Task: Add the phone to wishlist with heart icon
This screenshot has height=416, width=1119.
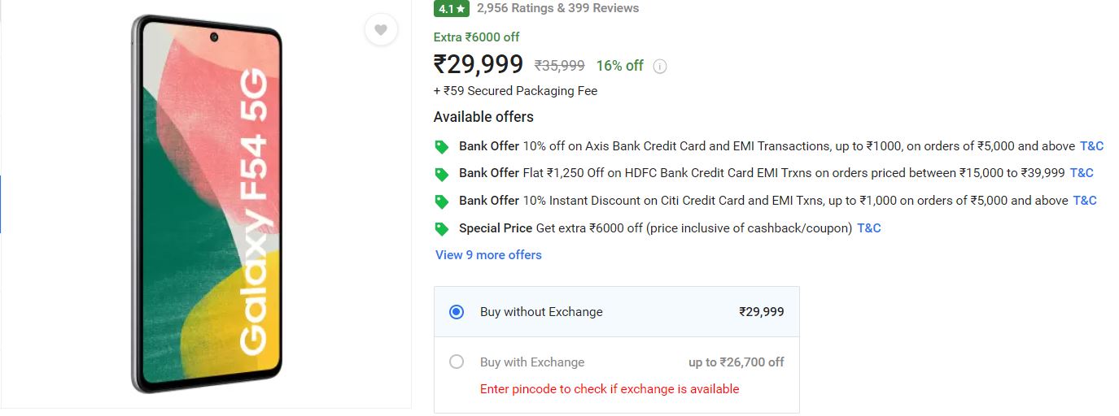Action: pos(381,30)
